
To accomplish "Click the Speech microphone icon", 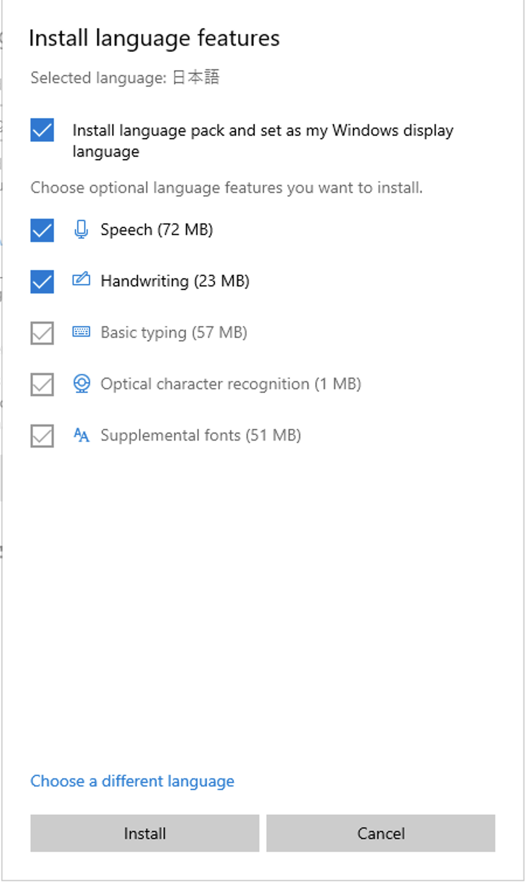I will [81, 230].
